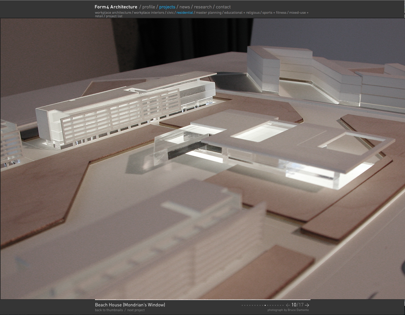Select the projects menu item
The image size is (405, 315).
[167, 7]
